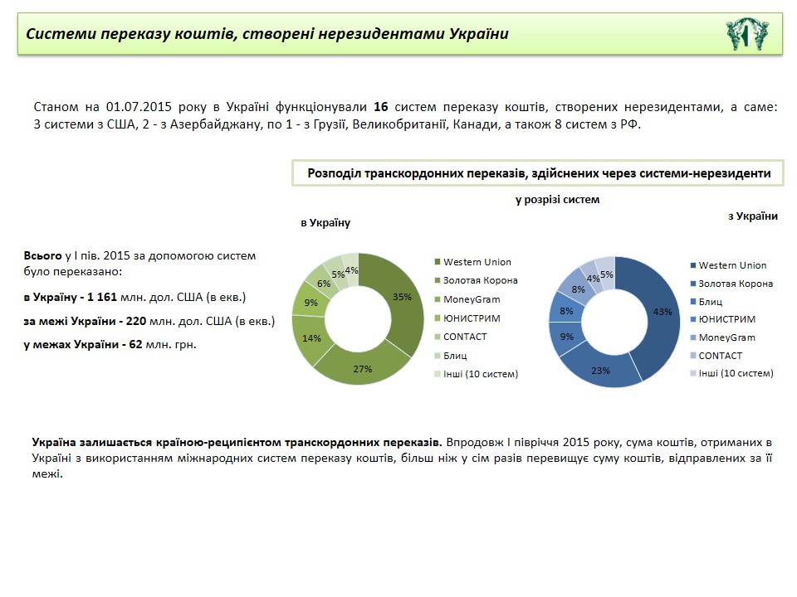Click the text 'Всього у І пів. 2015'

(x=139, y=263)
